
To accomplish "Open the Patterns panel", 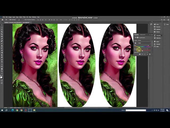I will click(x=157, y=32).
